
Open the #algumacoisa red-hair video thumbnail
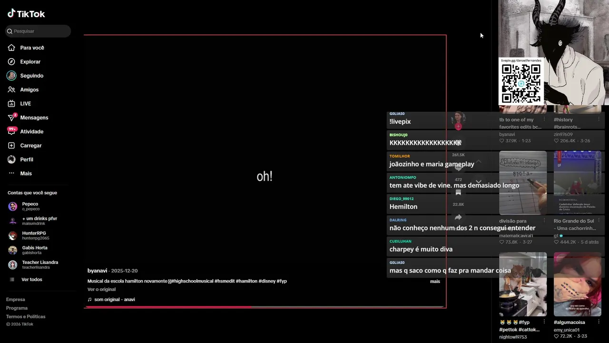[578, 284]
